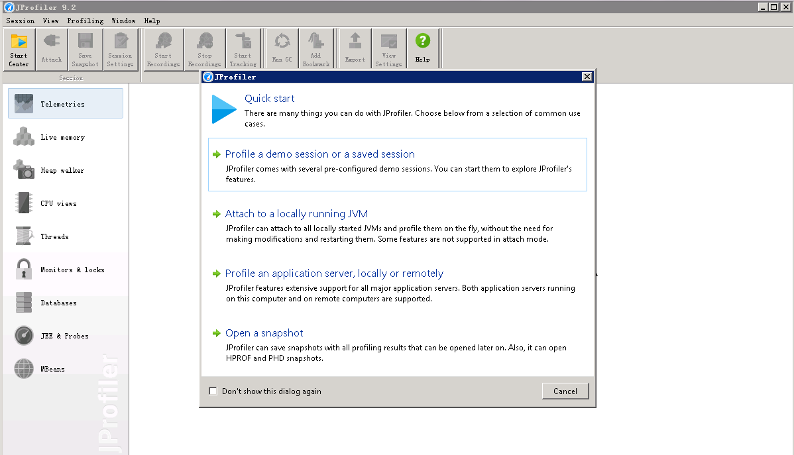Open the Window menu

tap(123, 21)
